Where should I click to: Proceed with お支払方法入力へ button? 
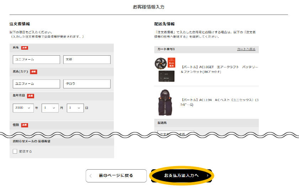(x=181, y=176)
